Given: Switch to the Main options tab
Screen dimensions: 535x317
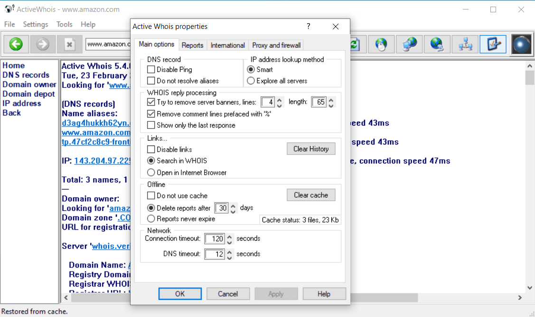Looking at the screenshot, I should 157,44.
